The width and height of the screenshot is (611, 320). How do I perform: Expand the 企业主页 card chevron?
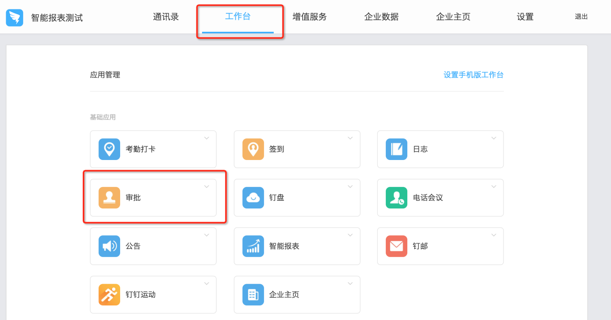tap(350, 283)
